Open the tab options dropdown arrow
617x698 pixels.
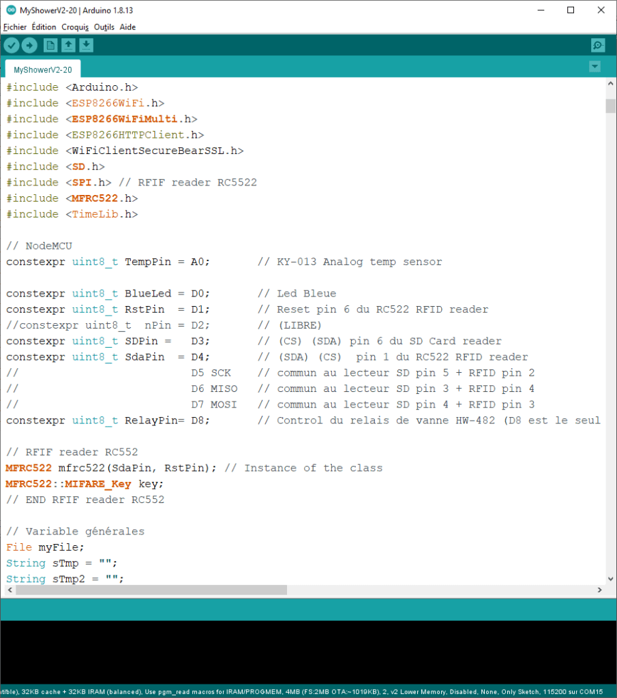tap(595, 67)
